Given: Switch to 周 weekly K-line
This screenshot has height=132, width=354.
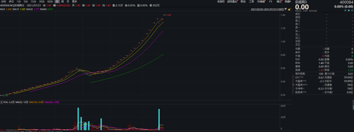Looking at the screenshot, I should pyautogui.click(x=63, y=2).
